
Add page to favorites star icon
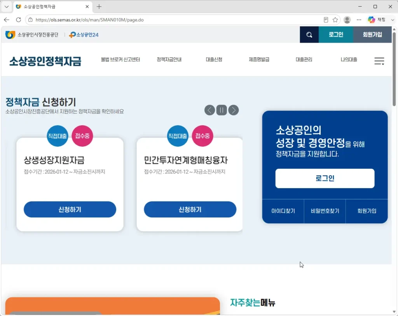pos(335,20)
